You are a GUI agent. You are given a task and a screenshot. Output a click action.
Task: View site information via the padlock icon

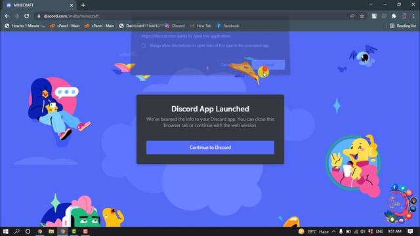point(39,16)
